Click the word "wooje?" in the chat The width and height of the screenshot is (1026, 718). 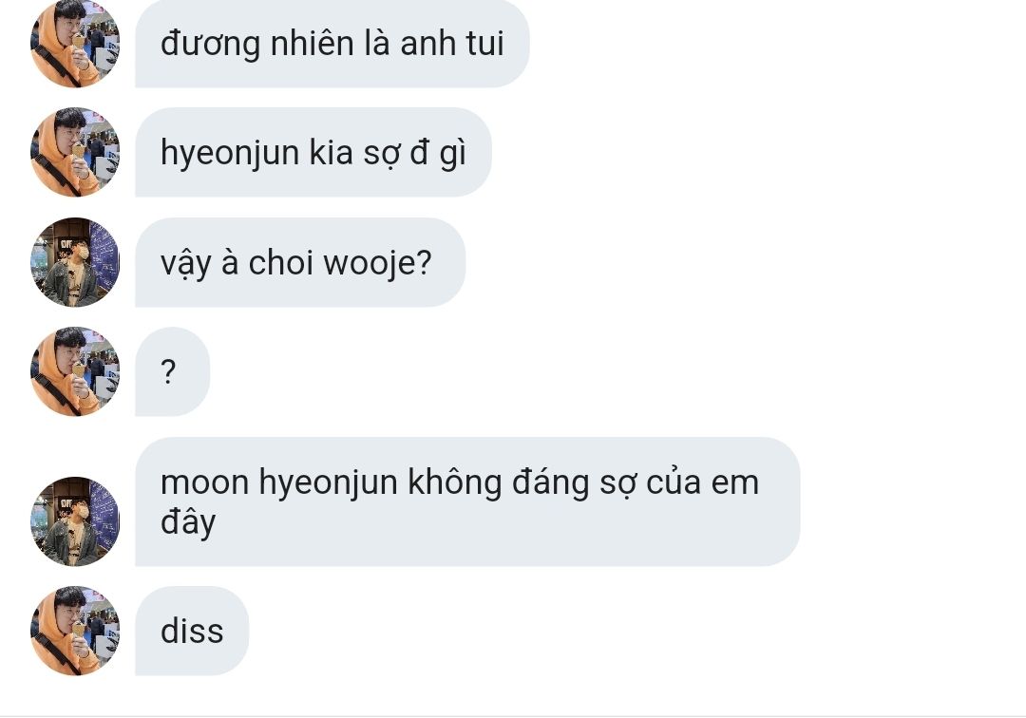(x=377, y=264)
